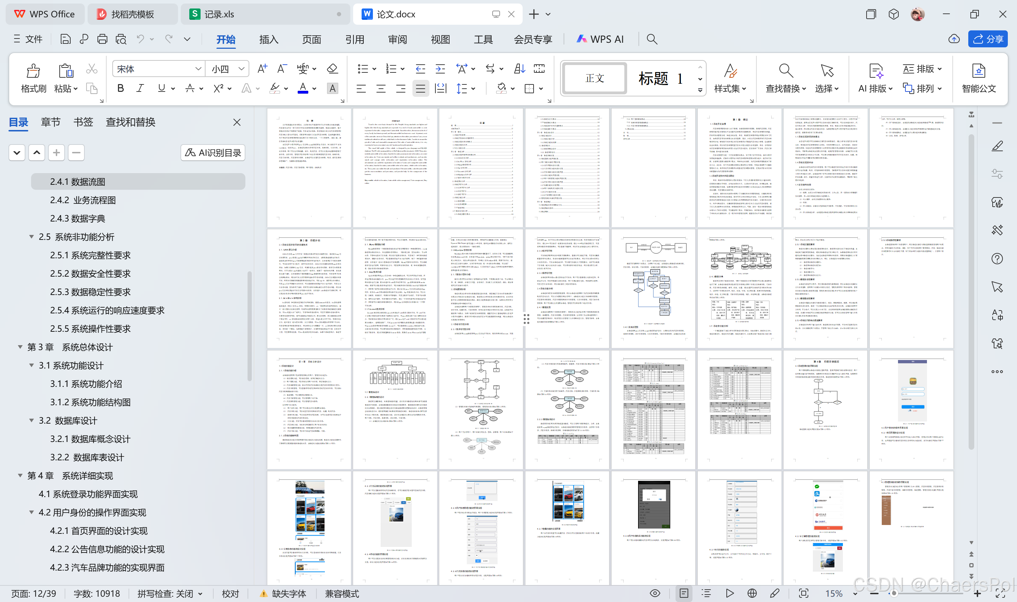Click the Copy icon under scissors

point(91,88)
